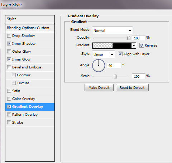The height and width of the screenshot is (163, 172).
Task: Enable the Drop Shadow checkbox
Action: [9, 36]
